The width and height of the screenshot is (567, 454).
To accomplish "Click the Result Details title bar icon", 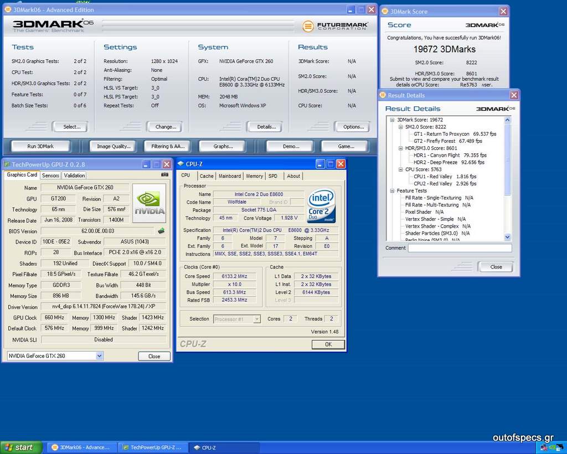I will [x=383, y=95].
